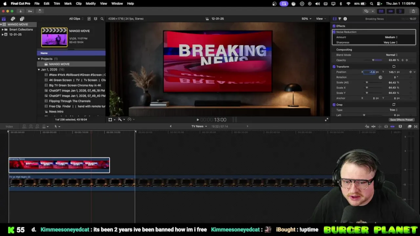This screenshot has width=420, height=236.
Task: Click the timeline Index button
Action: (9, 127)
